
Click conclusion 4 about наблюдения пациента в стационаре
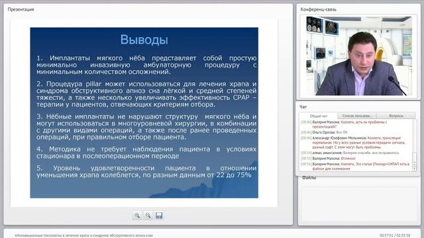tap(146, 153)
